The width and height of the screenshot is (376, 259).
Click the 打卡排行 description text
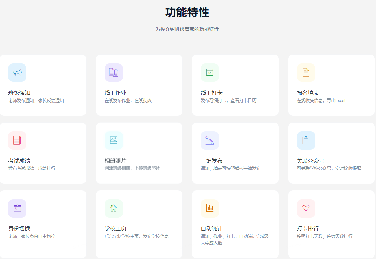(x=324, y=236)
